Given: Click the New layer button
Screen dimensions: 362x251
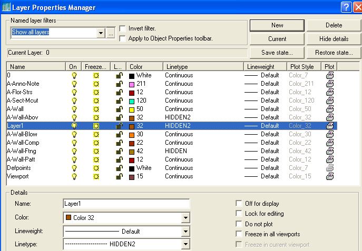Looking at the screenshot, I should (x=277, y=25).
